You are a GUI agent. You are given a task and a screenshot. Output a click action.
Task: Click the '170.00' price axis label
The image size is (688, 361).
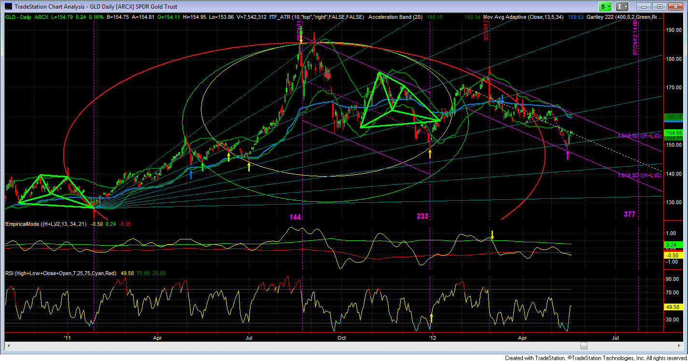[x=674, y=88]
